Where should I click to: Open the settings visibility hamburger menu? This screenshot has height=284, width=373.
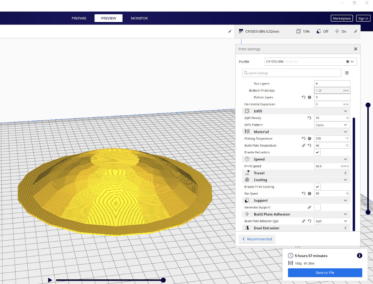click(347, 73)
